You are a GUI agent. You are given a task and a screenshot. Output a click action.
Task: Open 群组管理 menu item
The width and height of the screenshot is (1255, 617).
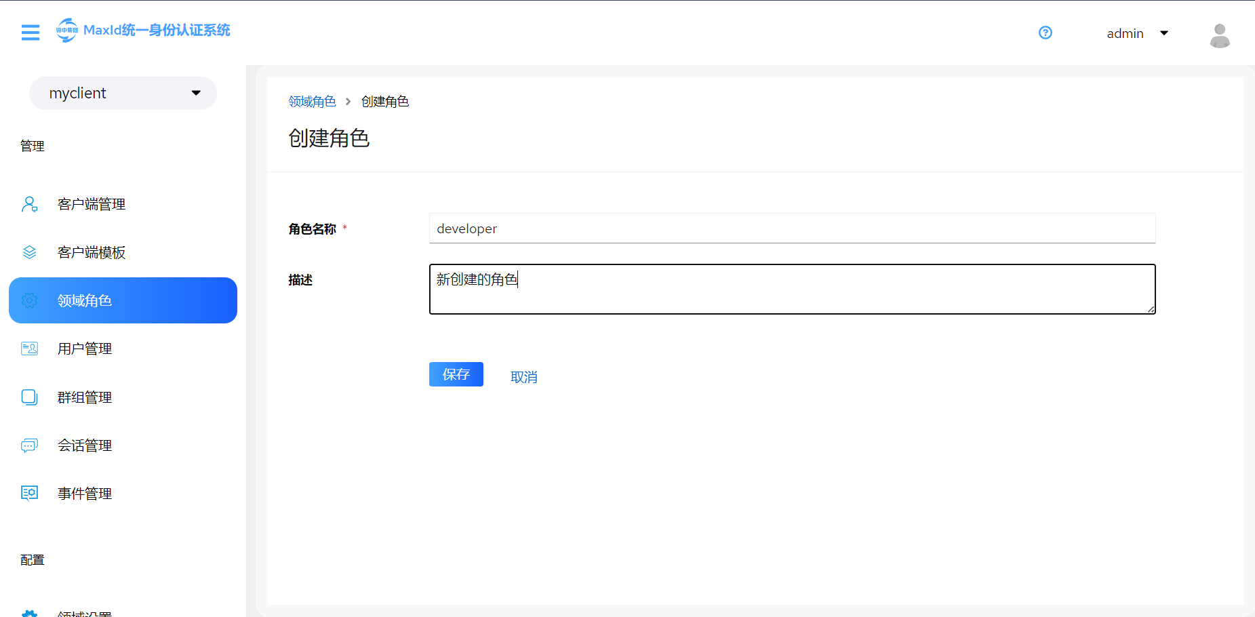click(123, 397)
